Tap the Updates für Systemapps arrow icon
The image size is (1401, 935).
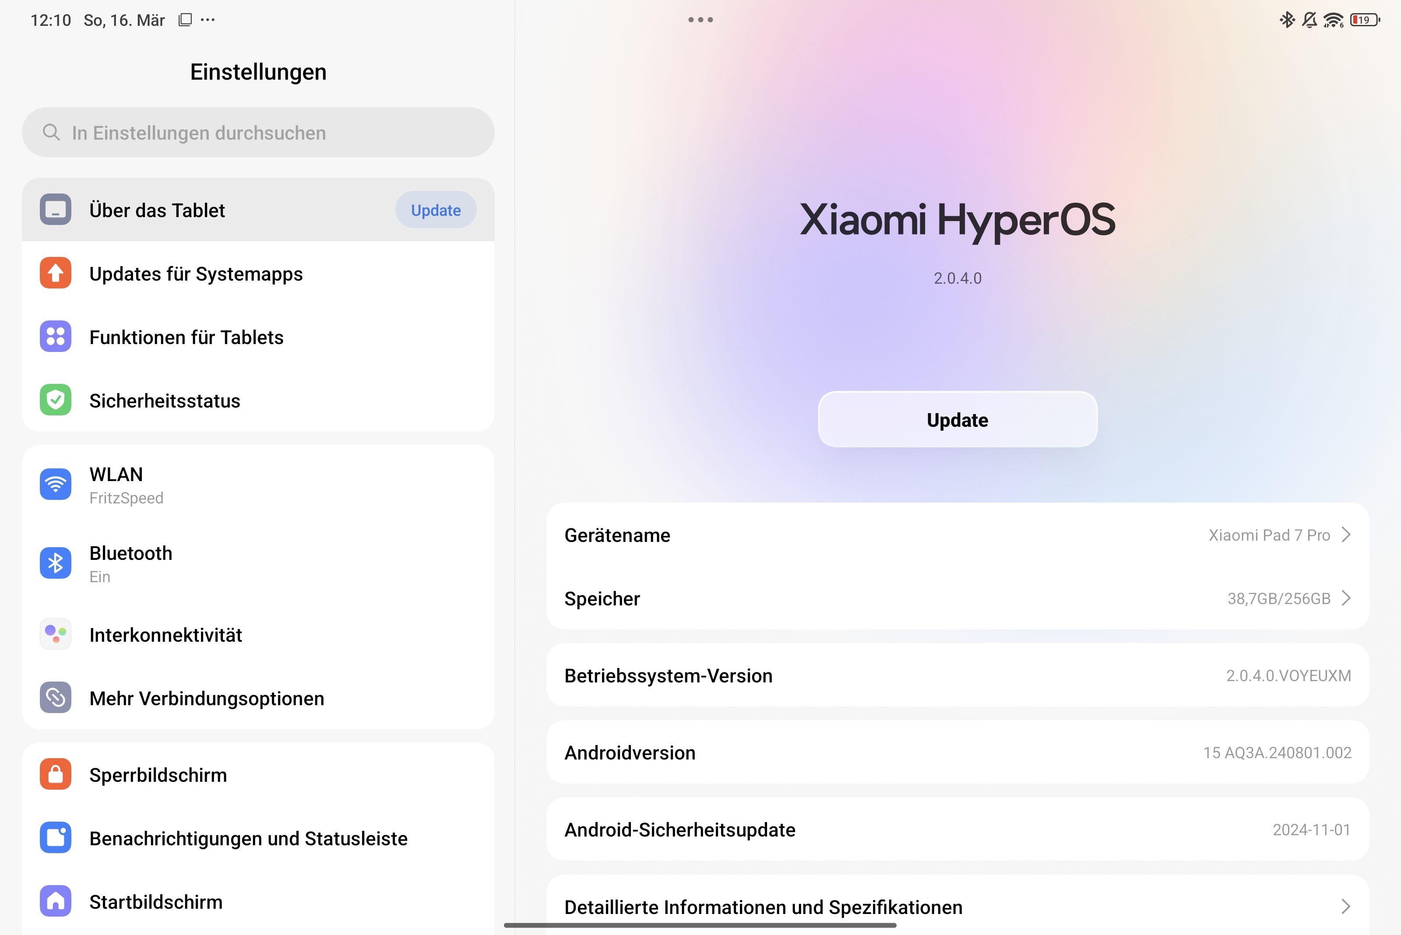click(x=56, y=273)
